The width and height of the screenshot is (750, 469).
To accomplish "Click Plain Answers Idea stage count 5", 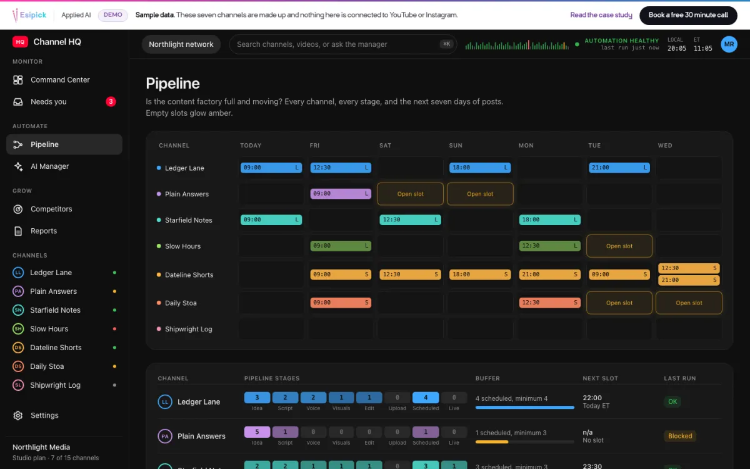I will tap(257, 432).
